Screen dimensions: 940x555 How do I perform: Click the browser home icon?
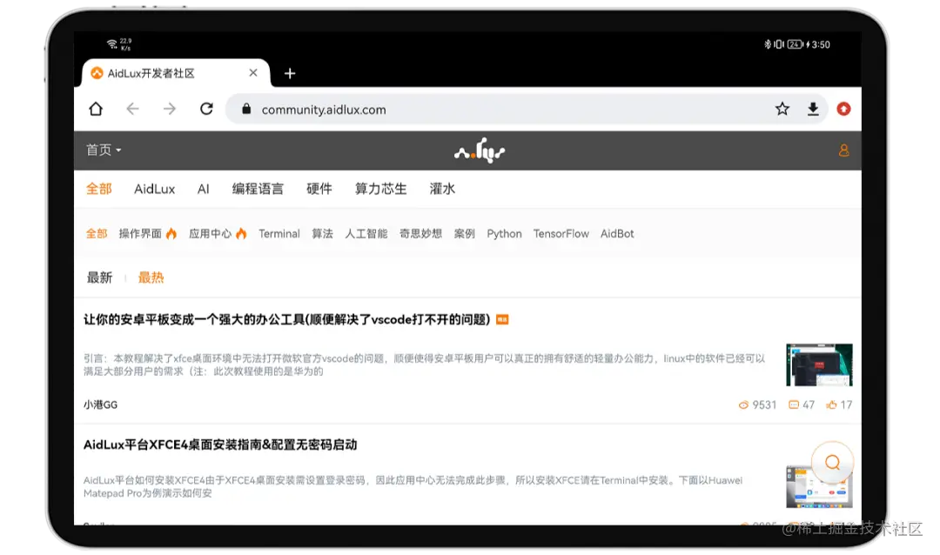click(96, 109)
